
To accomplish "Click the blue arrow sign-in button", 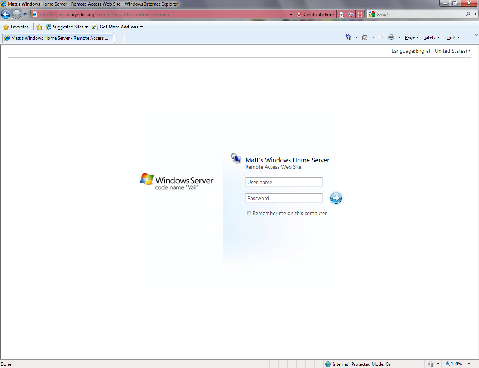I will tap(336, 198).
